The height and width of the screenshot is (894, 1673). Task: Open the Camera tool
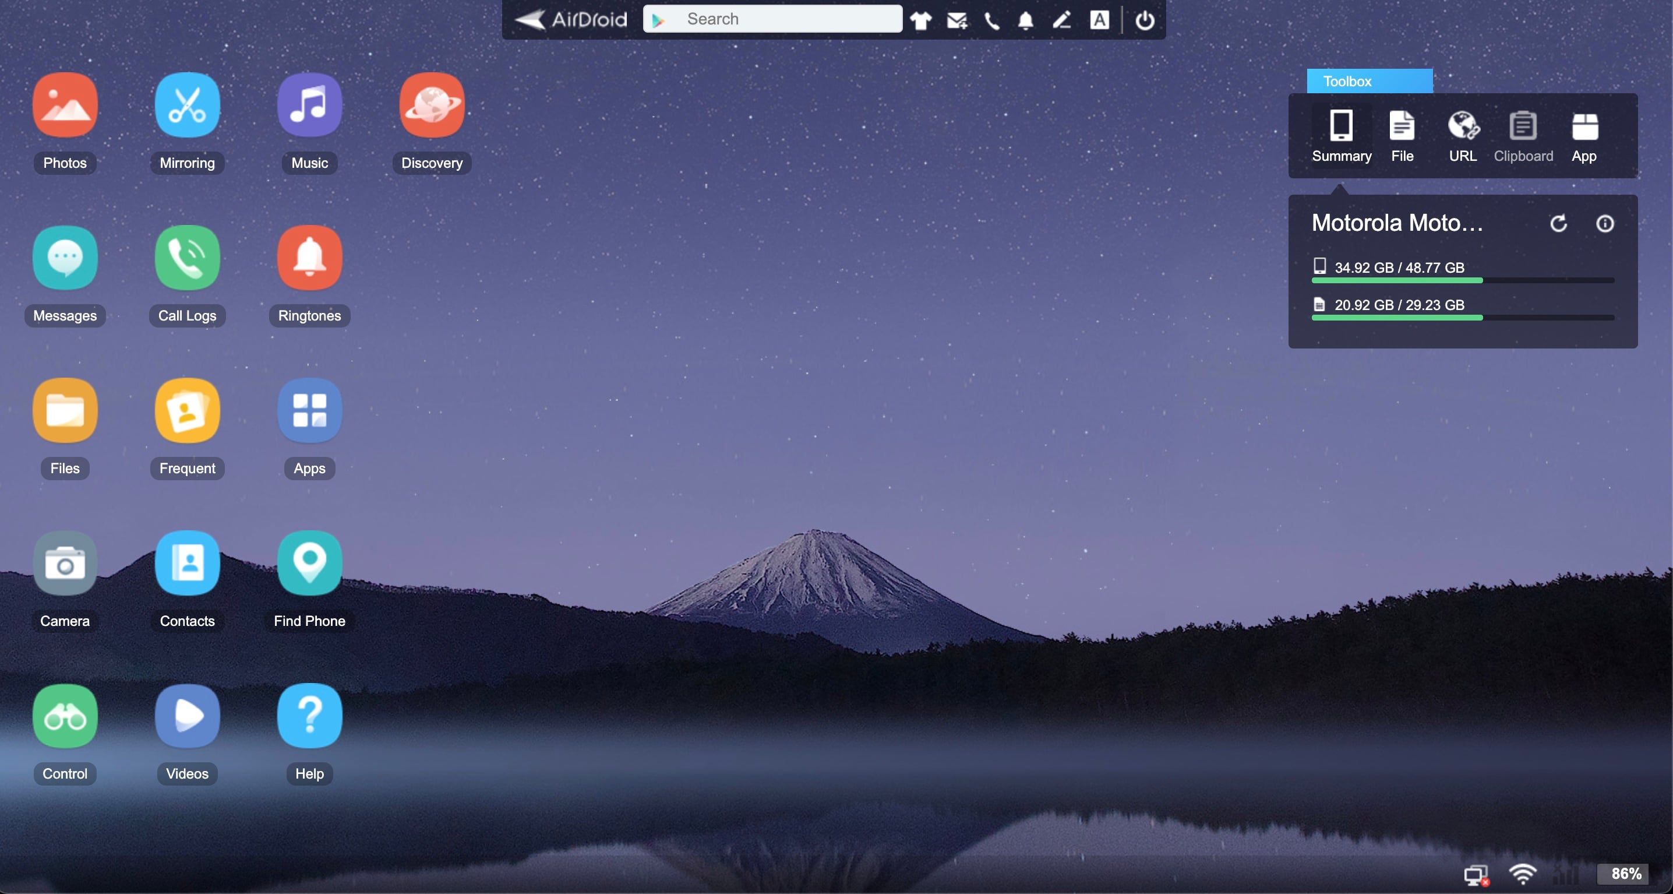(x=64, y=564)
